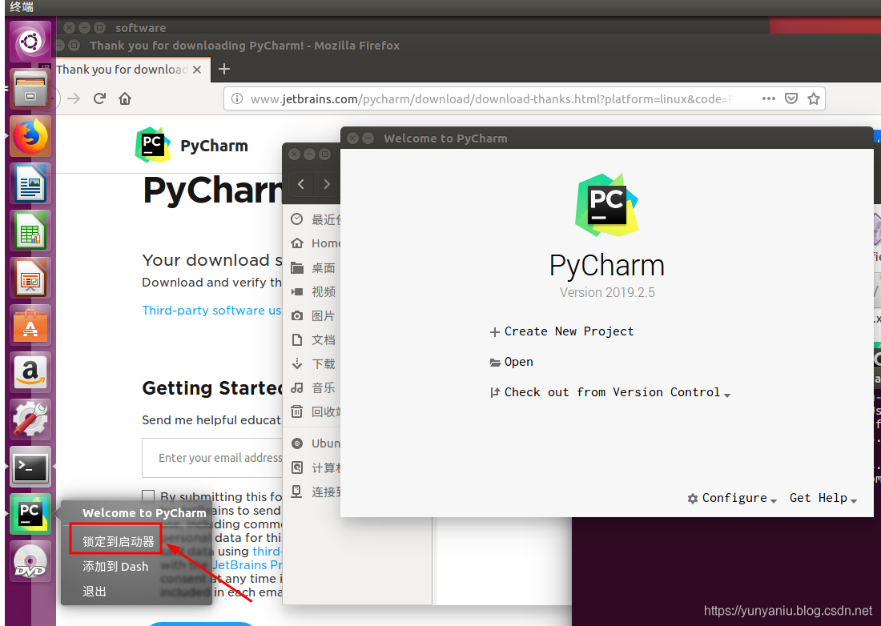Open 下载 (Downloads) folder in sidebar
The height and width of the screenshot is (626, 881).
313,363
